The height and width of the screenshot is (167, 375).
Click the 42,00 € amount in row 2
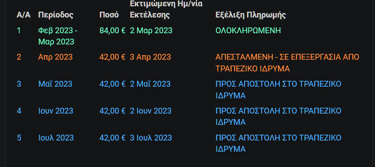point(112,57)
